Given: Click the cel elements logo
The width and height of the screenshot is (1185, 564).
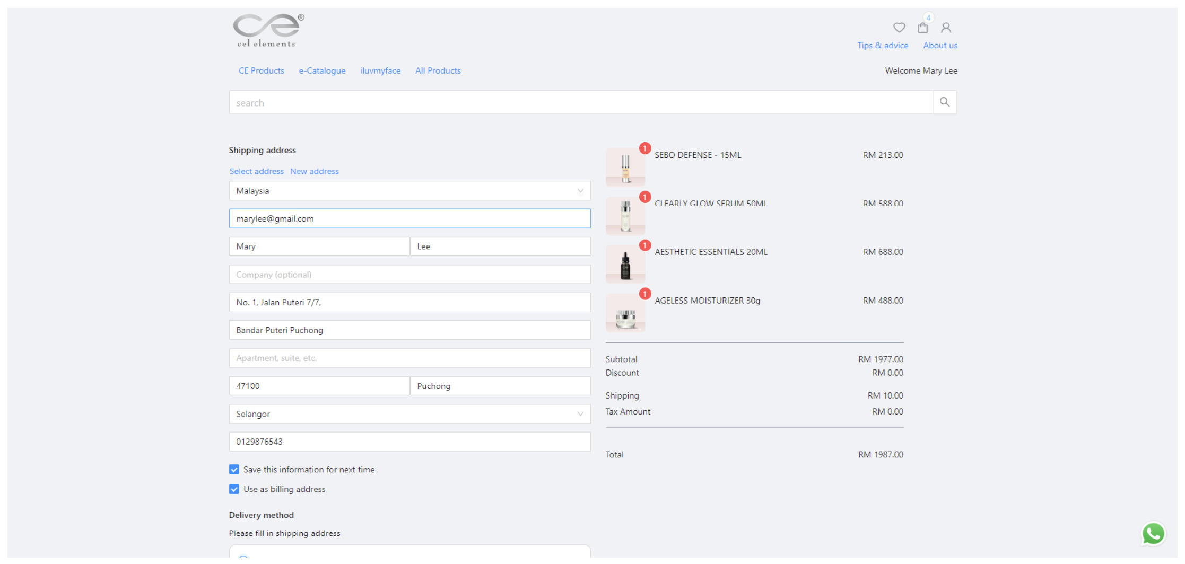Looking at the screenshot, I should 269,31.
